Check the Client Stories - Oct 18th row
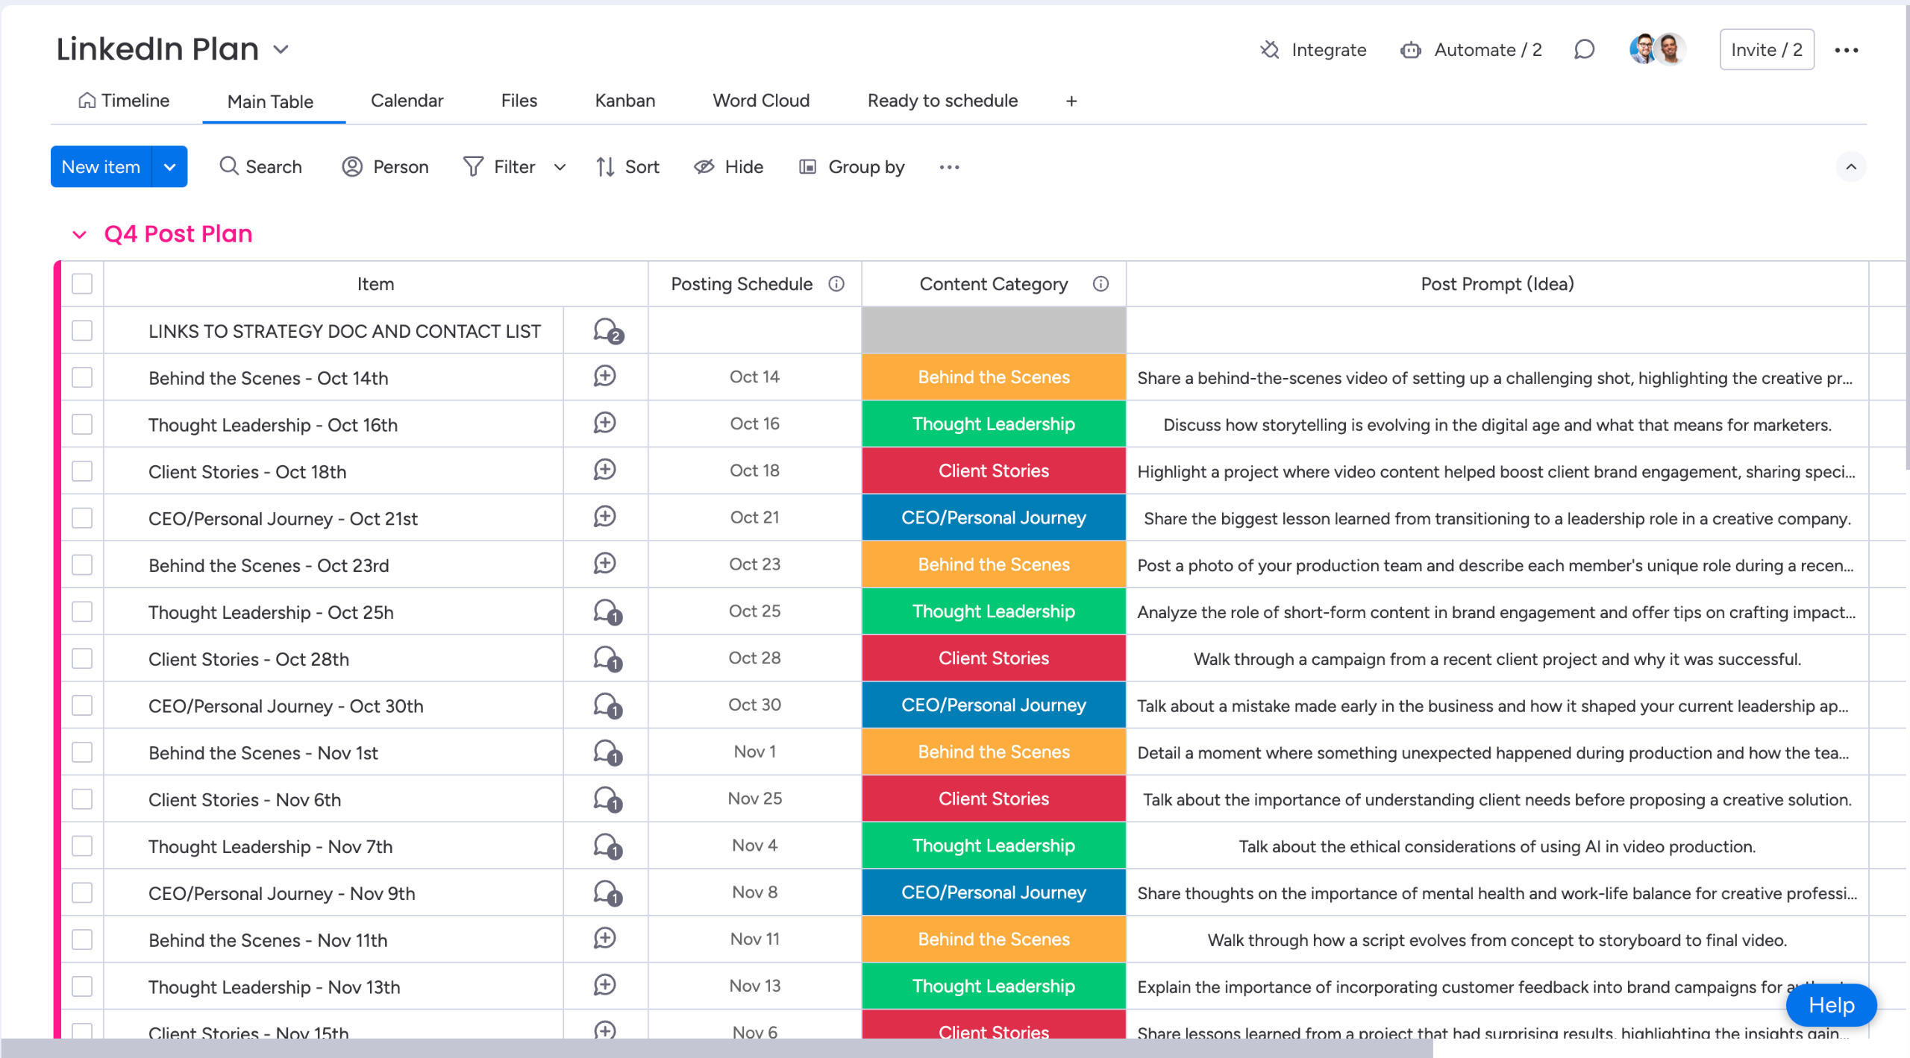Image resolution: width=1910 pixels, height=1058 pixels. point(82,471)
